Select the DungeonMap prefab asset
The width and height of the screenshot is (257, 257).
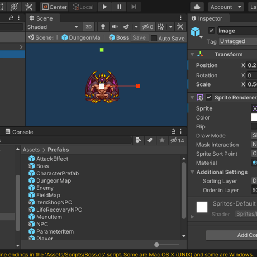pyautogui.click(x=50, y=180)
